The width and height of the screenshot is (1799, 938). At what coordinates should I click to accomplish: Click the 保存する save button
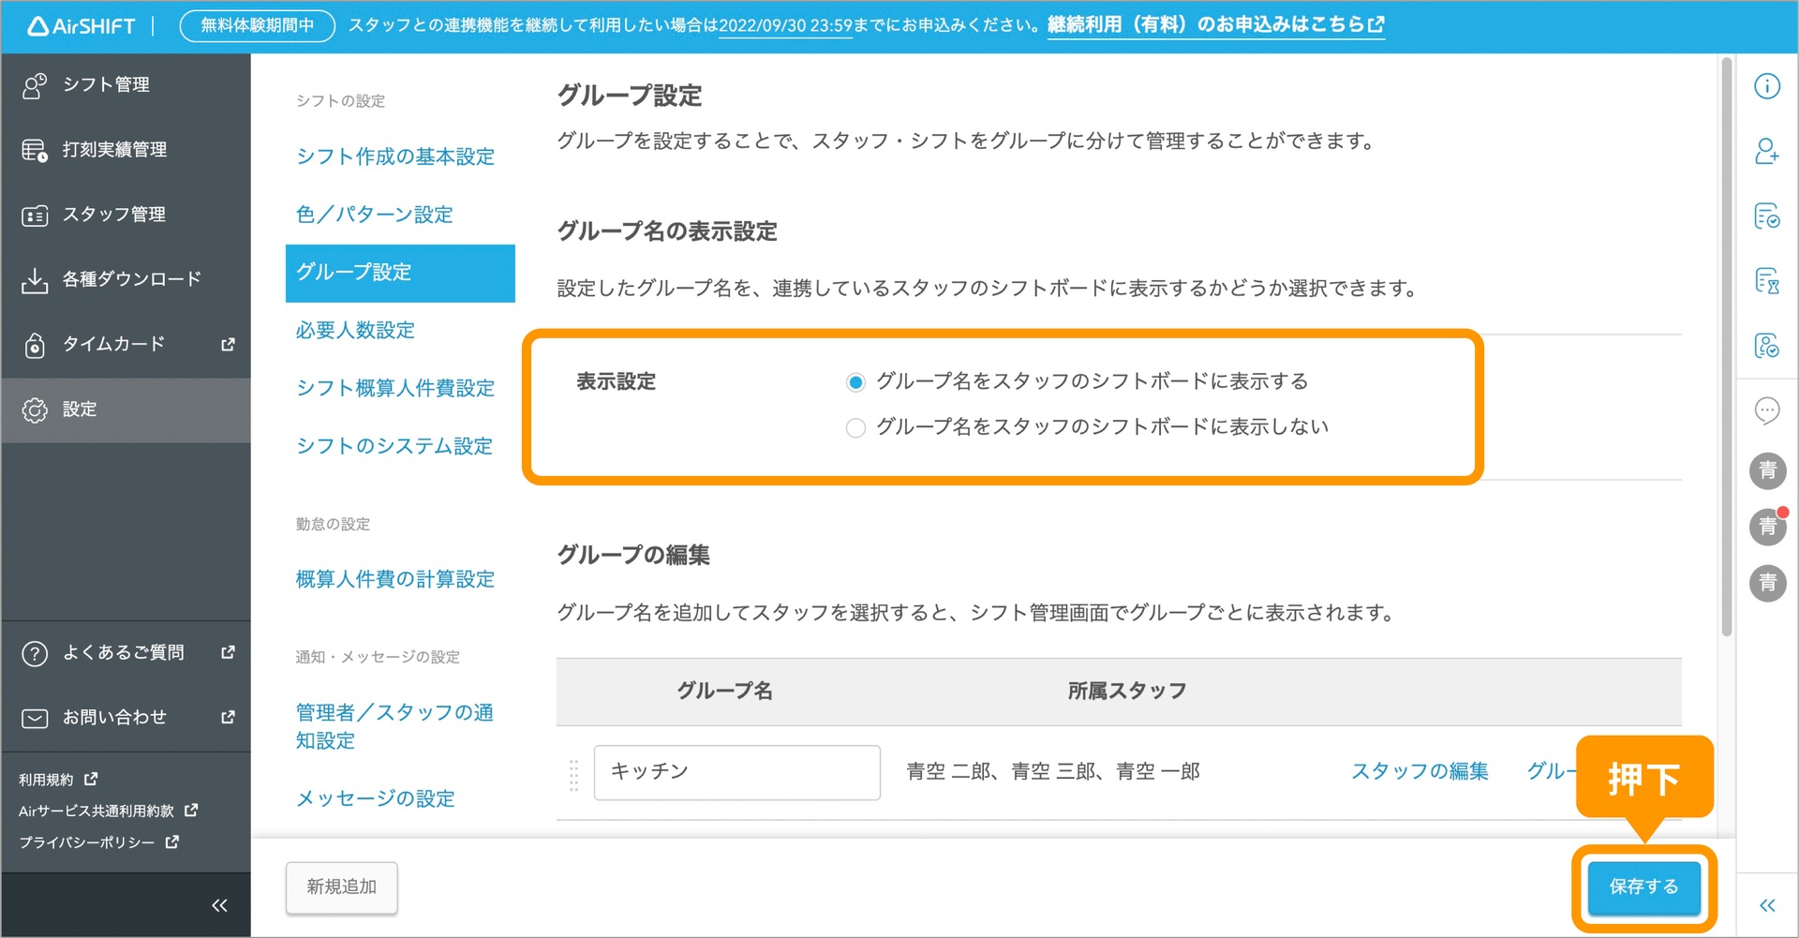1643,886
